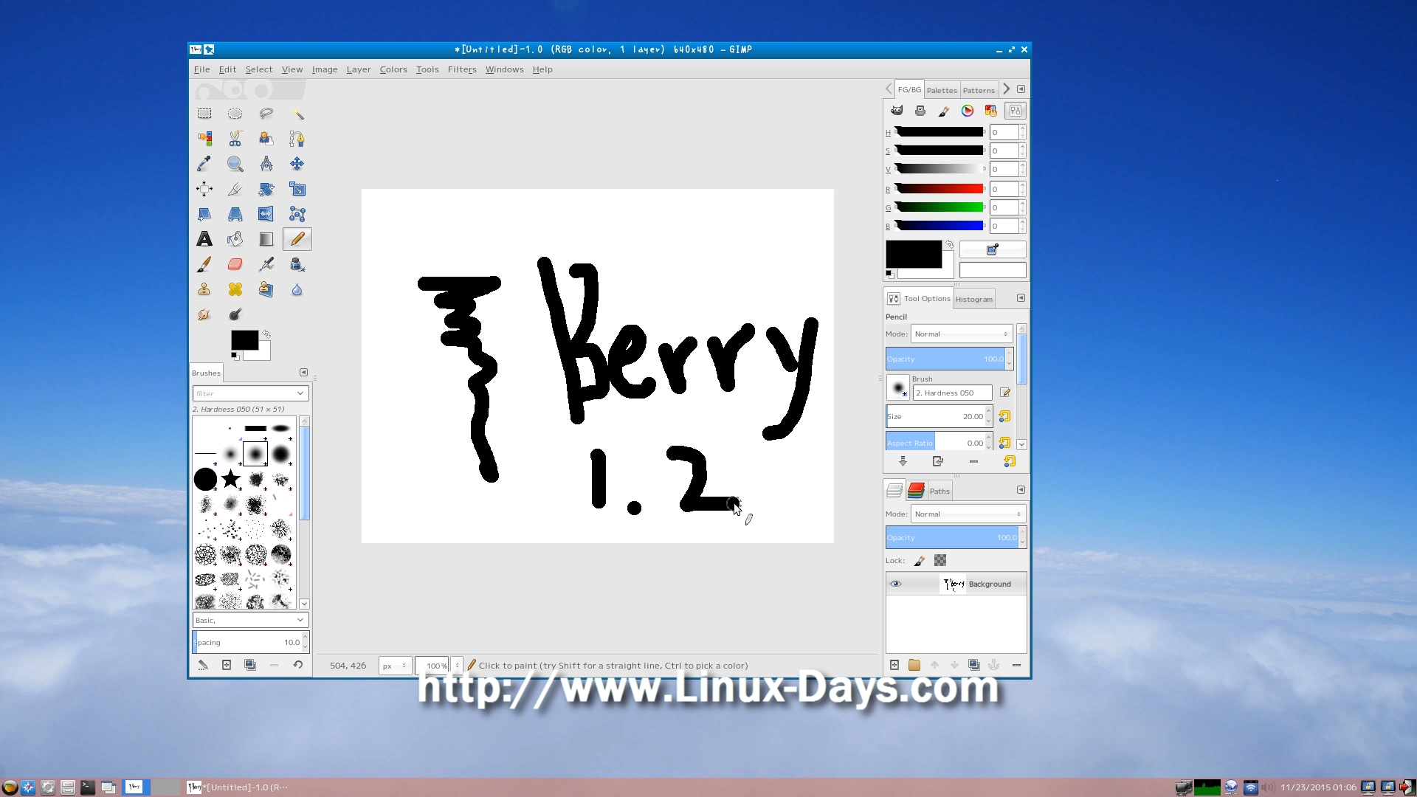Pick the Clone stamp tool
The width and height of the screenshot is (1417, 797).
(204, 289)
